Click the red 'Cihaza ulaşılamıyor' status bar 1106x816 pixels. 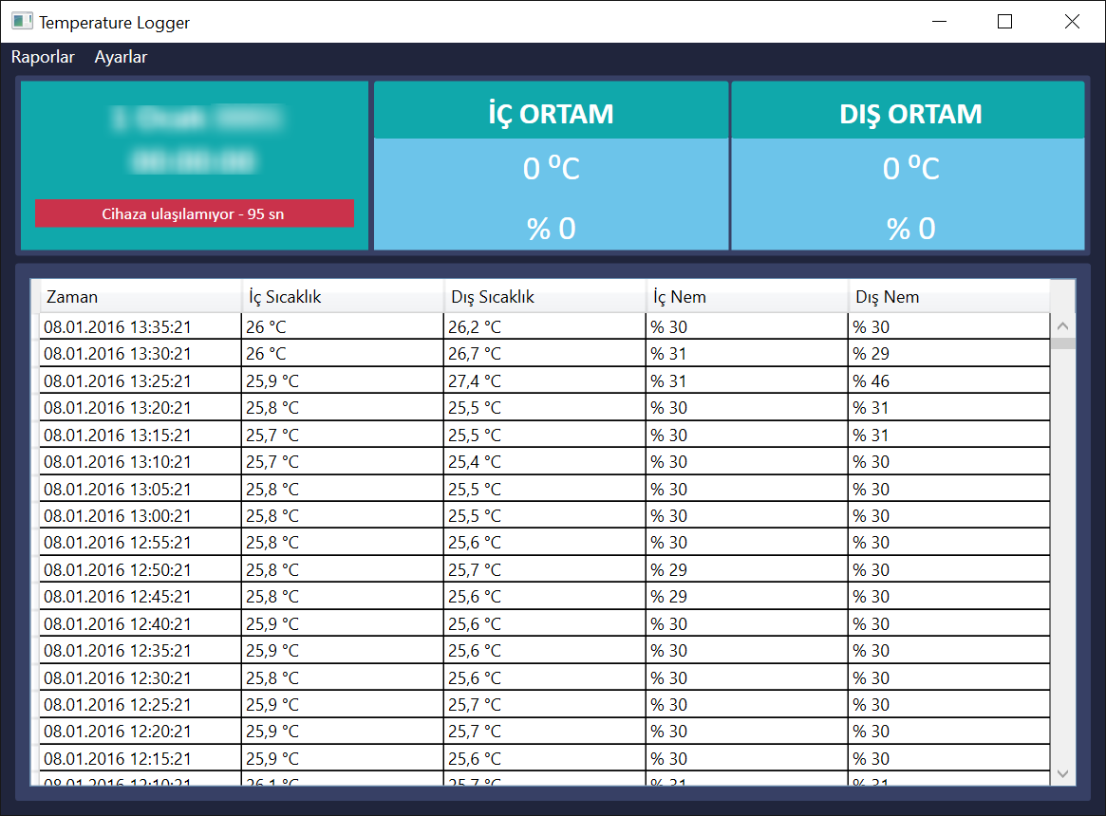pos(195,213)
